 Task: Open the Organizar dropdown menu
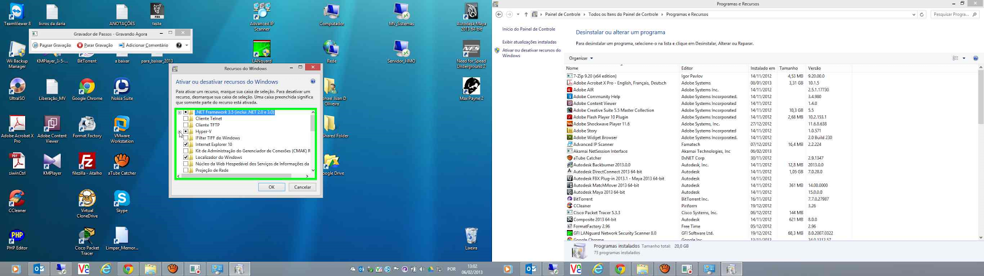tap(581, 58)
